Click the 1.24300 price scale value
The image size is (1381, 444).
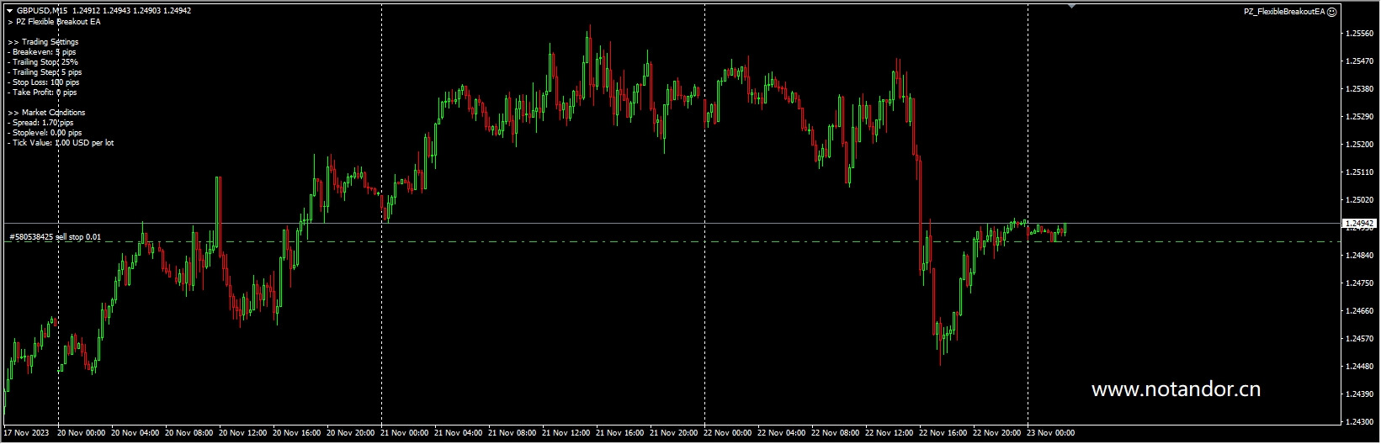[x=1359, y=422]
